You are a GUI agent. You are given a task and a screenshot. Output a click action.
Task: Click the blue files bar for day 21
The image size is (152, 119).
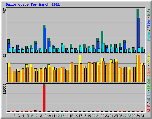pos(98,45)
